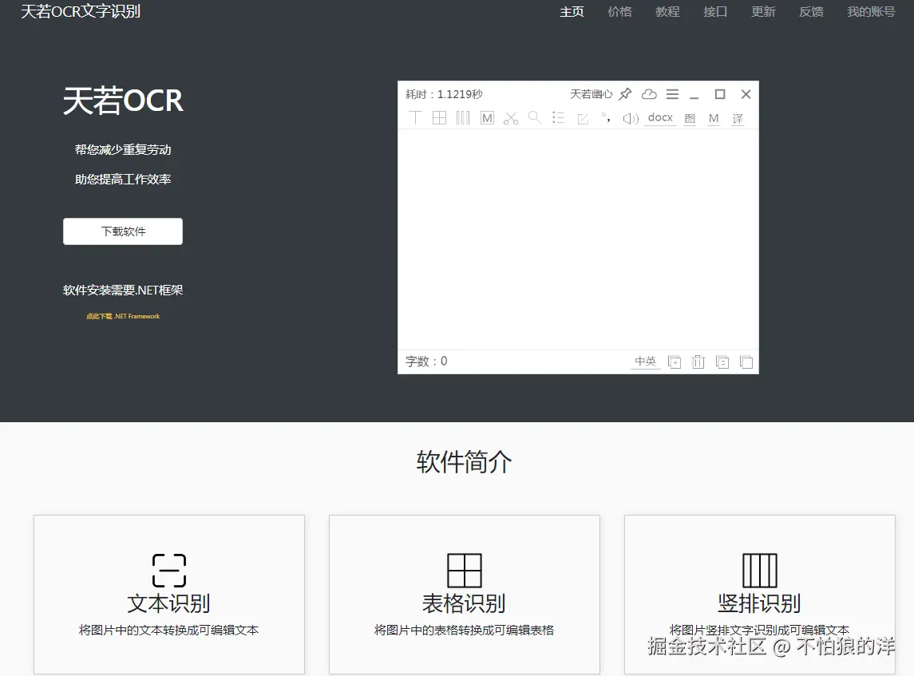Click the cloud icon in title bar
914x676 pixels.
649,94
